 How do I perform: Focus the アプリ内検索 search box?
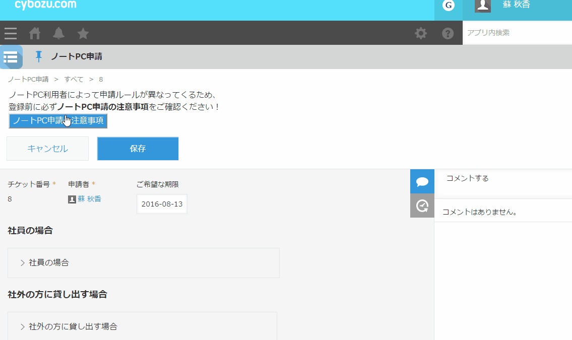click(x=517, y=33)
